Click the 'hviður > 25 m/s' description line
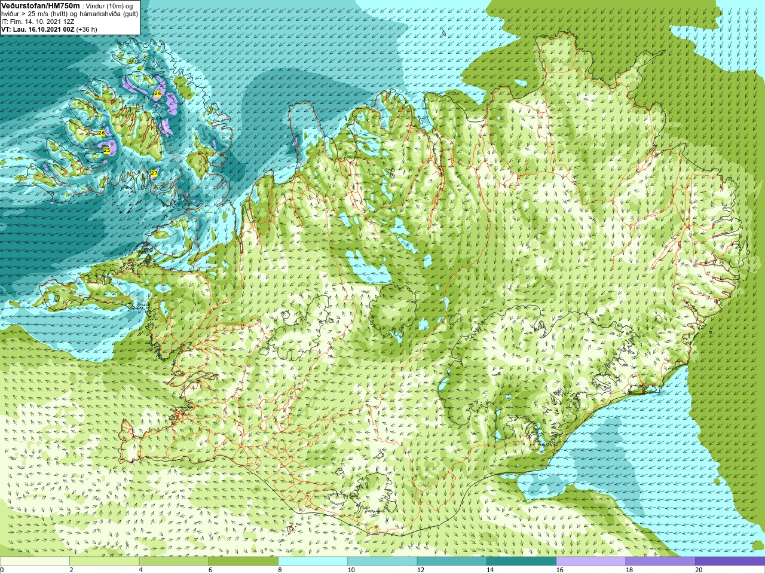The height and width of the screenshot is (574, 765). point(69,14)
